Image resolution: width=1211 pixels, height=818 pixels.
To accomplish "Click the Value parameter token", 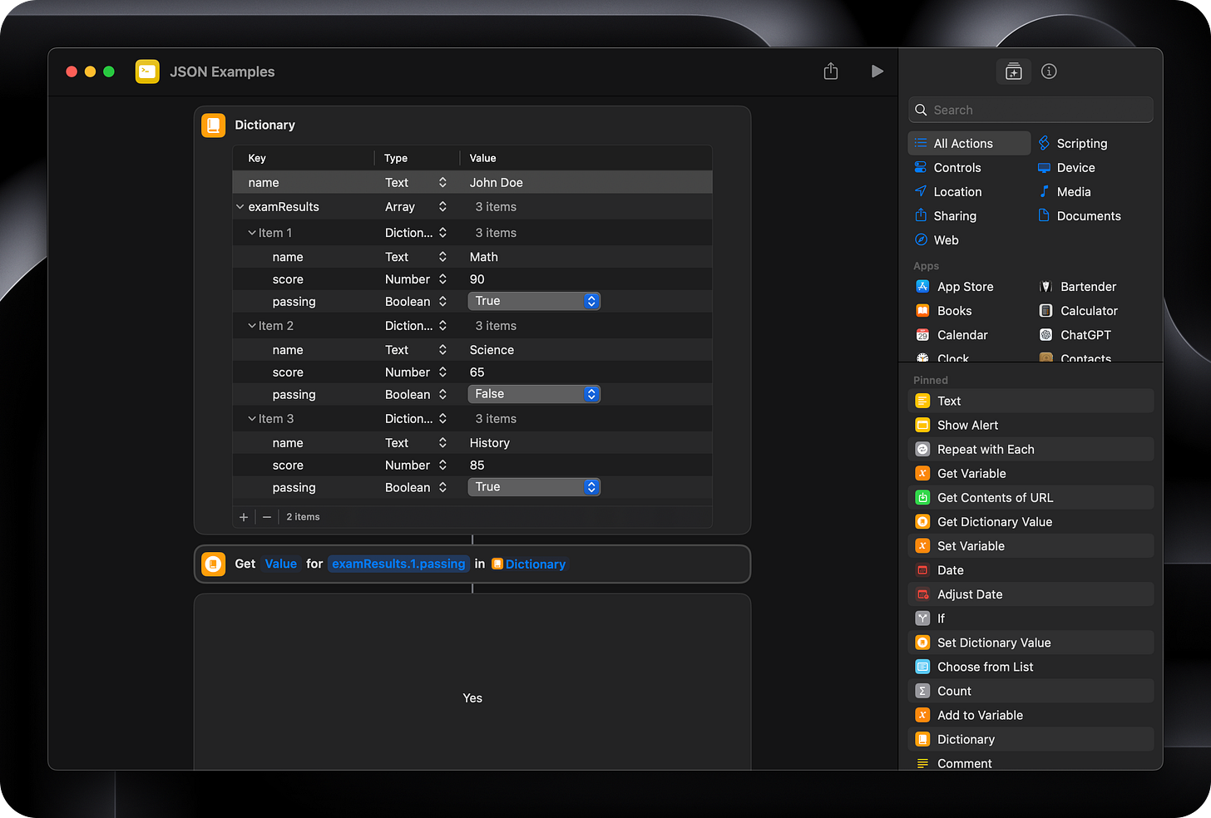I will tap(281, 564).
